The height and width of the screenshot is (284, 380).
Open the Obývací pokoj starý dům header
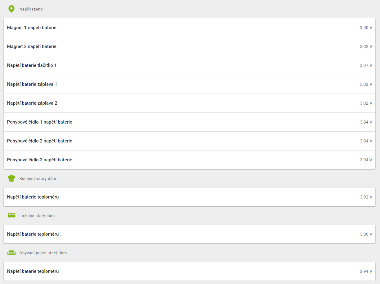pyautogui.click(x=43, y=253)
